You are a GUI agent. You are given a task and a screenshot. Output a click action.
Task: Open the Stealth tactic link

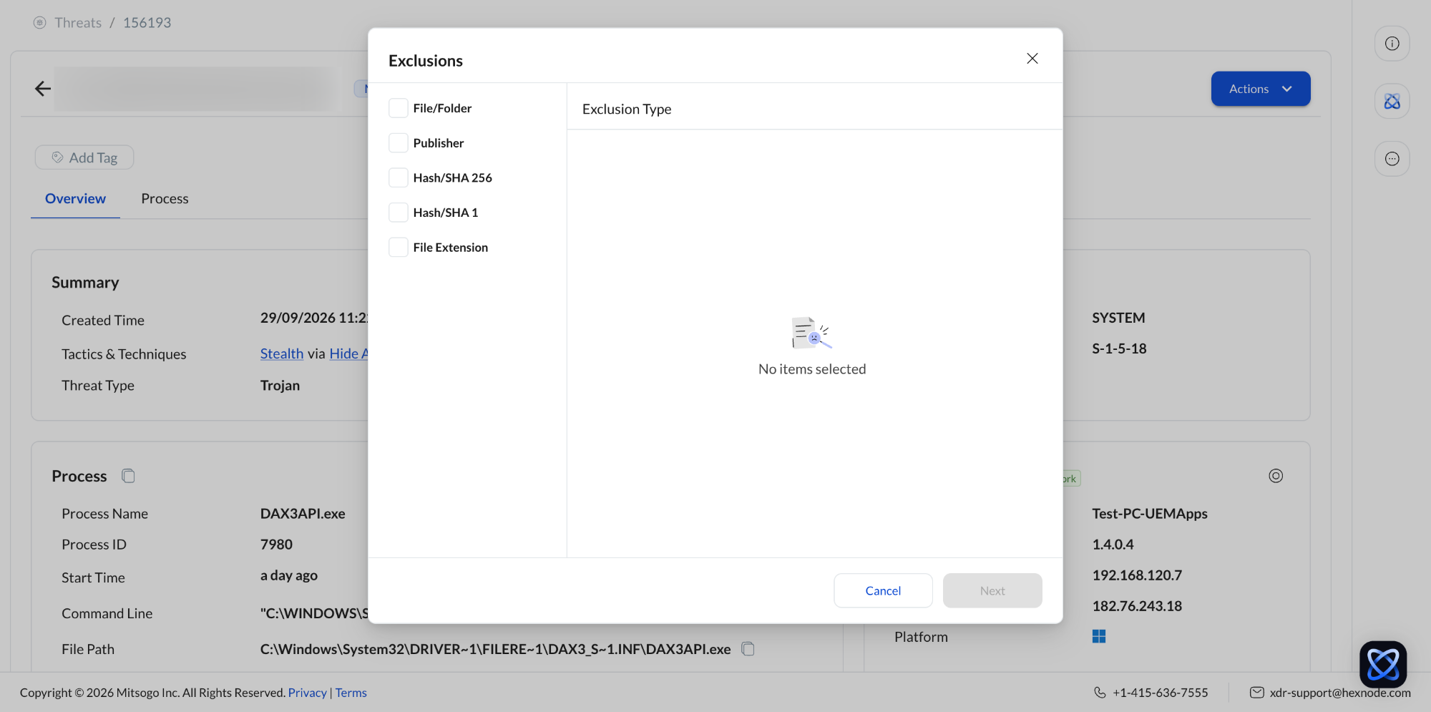(x=282, y=353)
